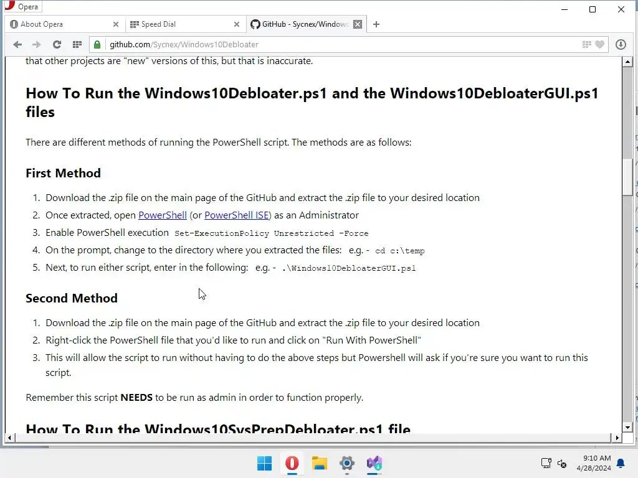Open Visual Studio taskbar icon

(x=374, y=463)
